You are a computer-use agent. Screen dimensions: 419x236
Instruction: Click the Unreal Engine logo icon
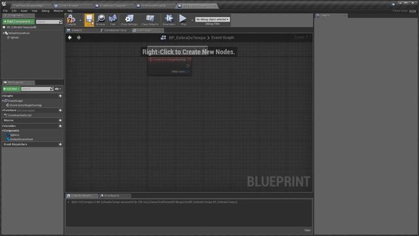click(4, 4)
